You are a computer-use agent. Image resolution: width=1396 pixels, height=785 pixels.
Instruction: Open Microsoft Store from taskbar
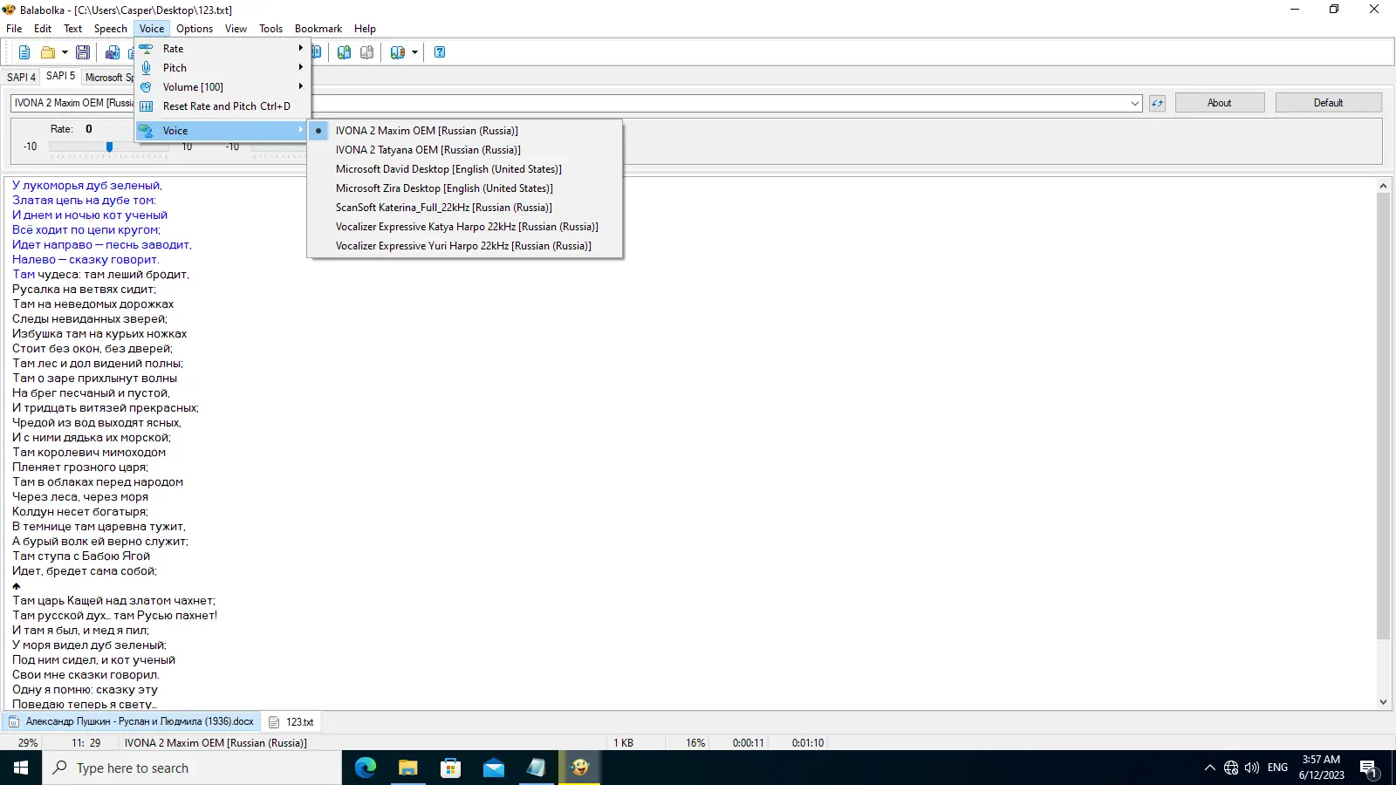451,768
